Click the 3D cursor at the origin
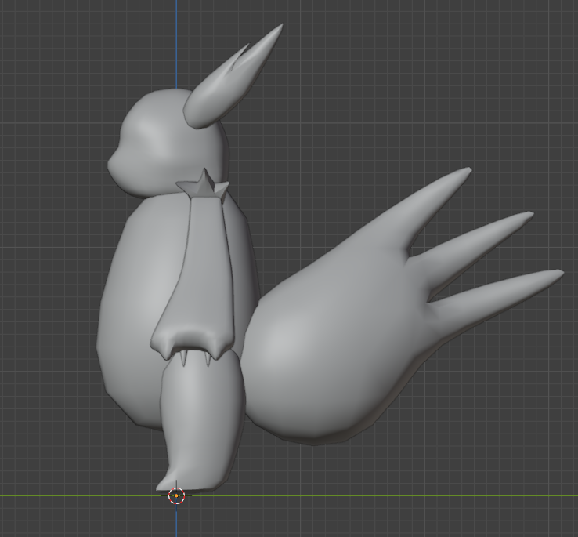Screen dimensions: 578x537 (x=177, y=495)
